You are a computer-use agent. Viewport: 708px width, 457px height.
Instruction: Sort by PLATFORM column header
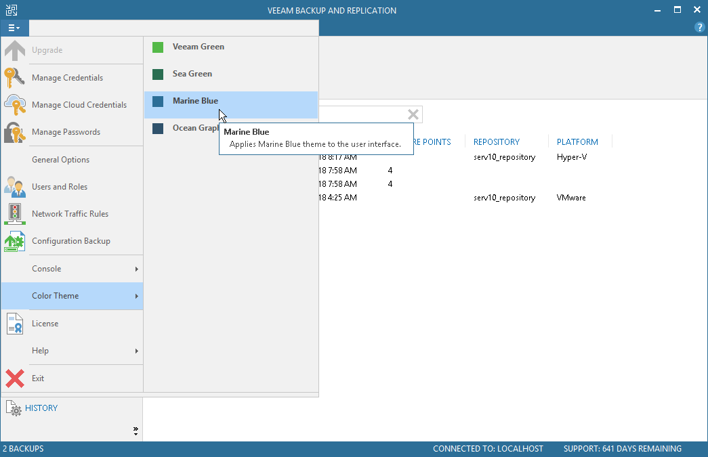tap(577, 142)
